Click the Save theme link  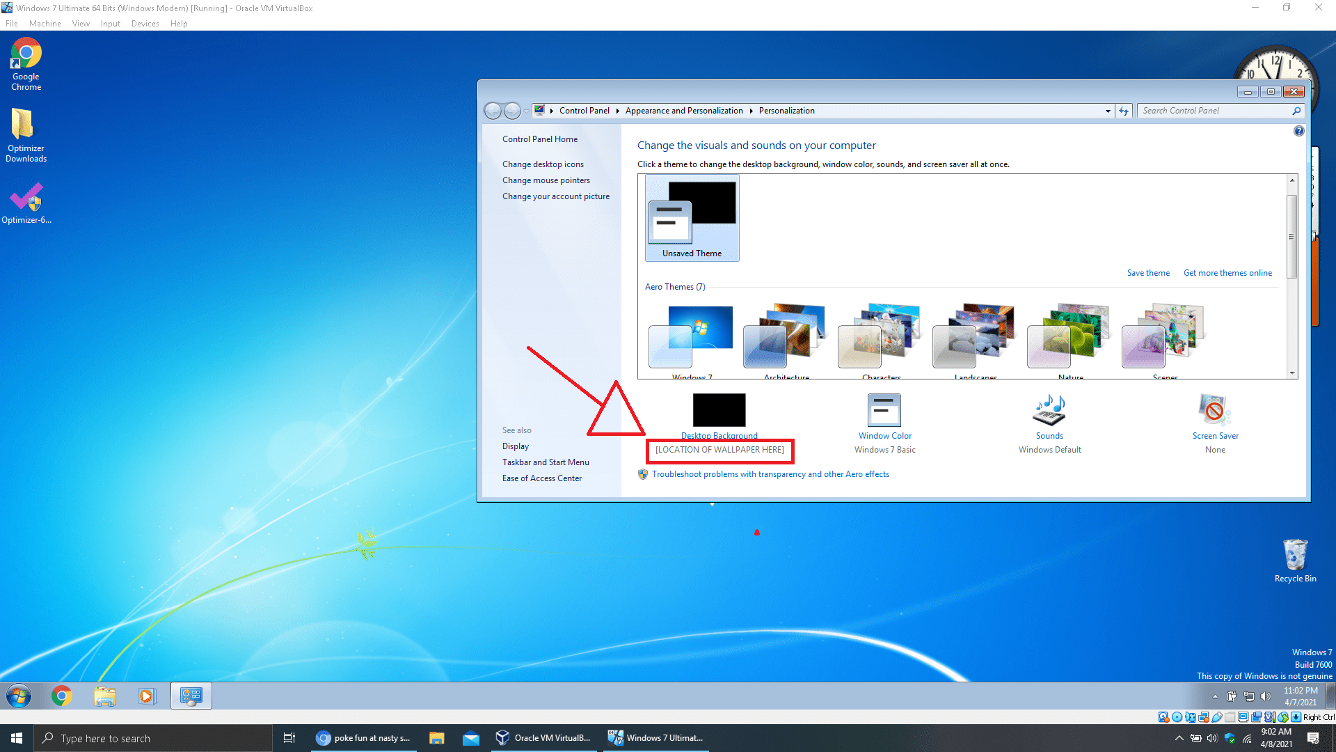(x=1148, y=272)
